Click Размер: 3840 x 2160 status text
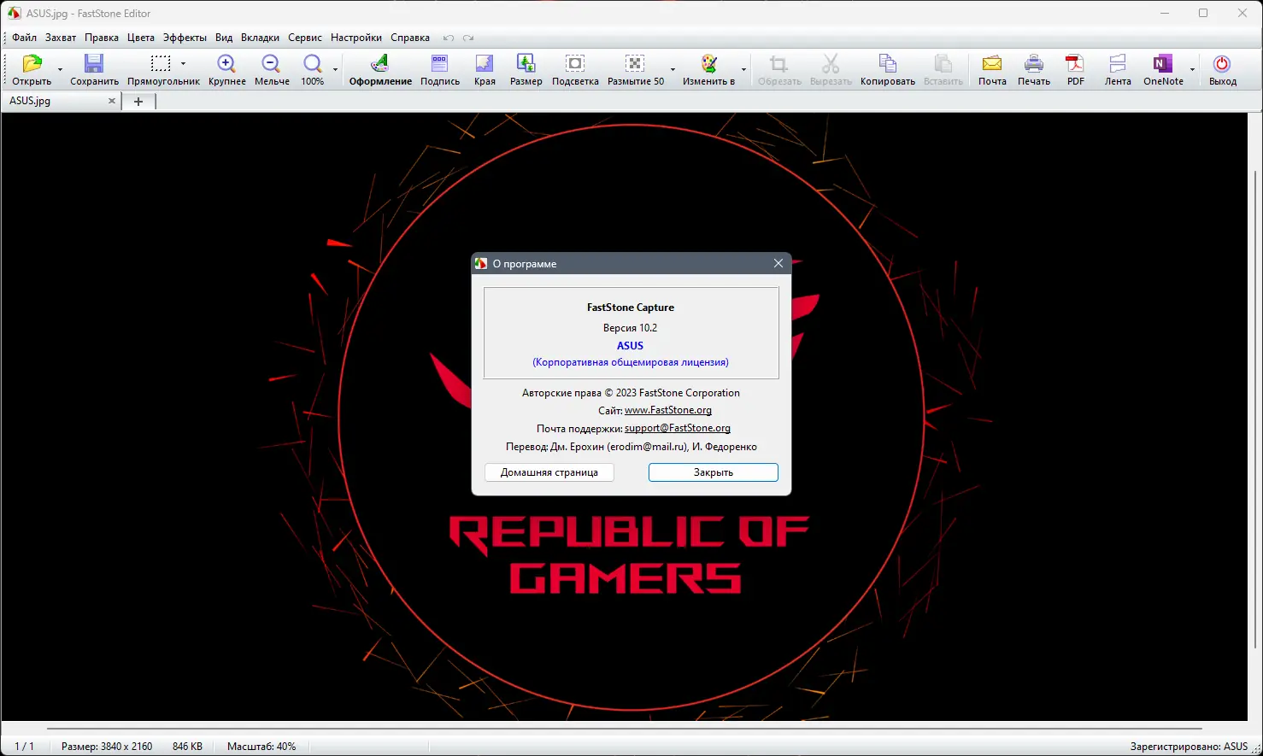Screen dimensions: 1263x756 107,747
